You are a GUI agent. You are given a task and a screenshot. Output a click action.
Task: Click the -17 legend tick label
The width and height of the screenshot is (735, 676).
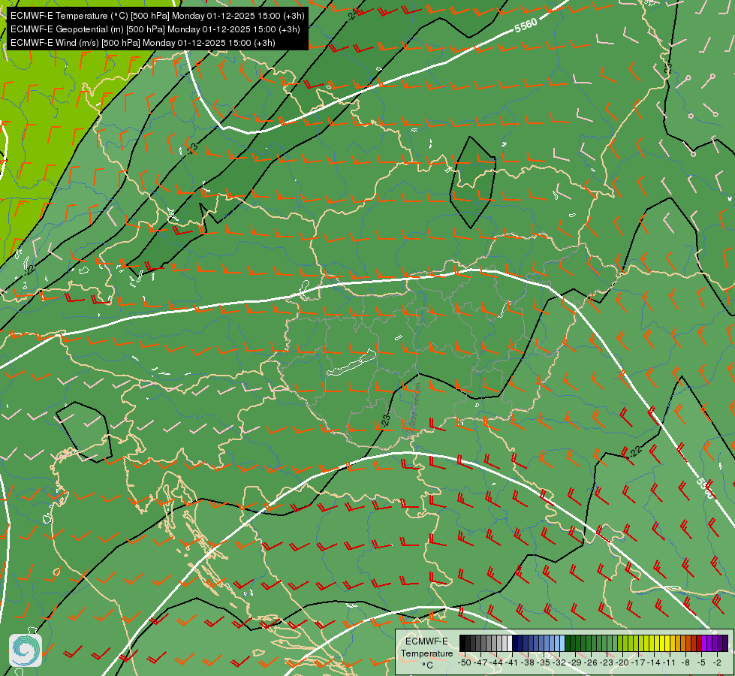click(x=638, y=663)
